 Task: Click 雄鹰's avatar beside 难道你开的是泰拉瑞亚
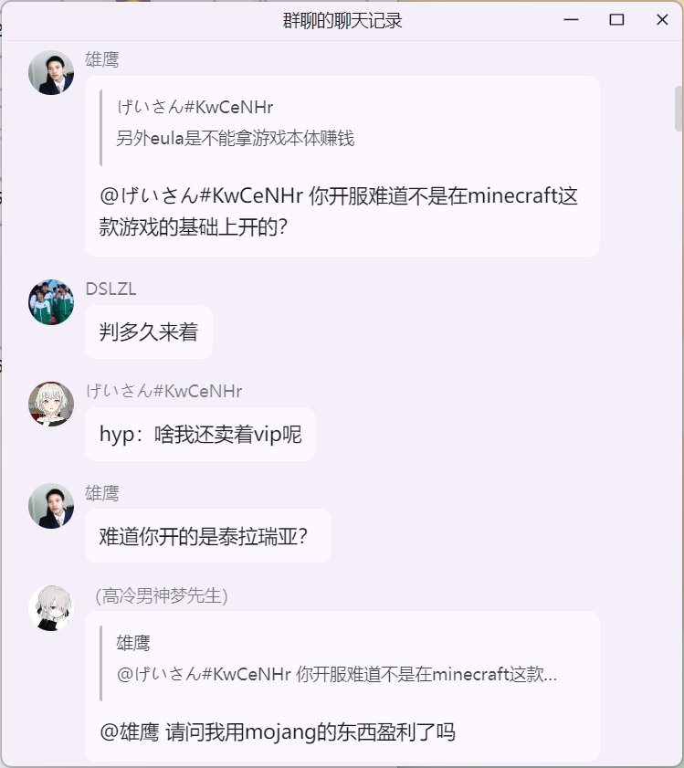[x=51, y=506]
